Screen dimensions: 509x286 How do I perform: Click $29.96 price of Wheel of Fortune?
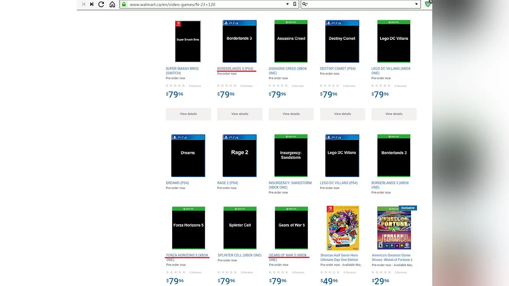[380, 281]
